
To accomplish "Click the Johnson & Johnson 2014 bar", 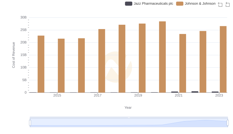I will (41, 64).
